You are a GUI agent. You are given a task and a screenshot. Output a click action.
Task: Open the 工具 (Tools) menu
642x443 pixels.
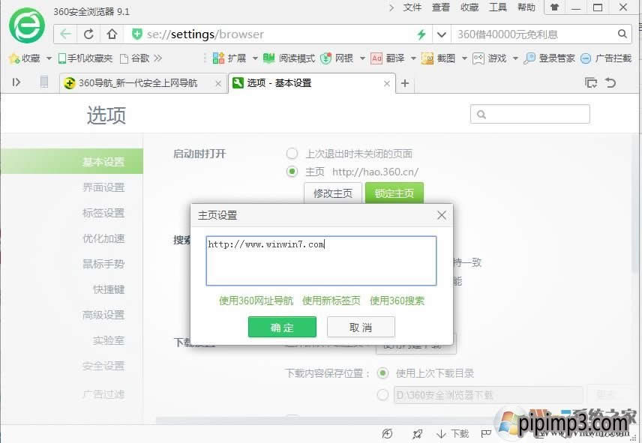pyautogui.click(x=498, y=7)
